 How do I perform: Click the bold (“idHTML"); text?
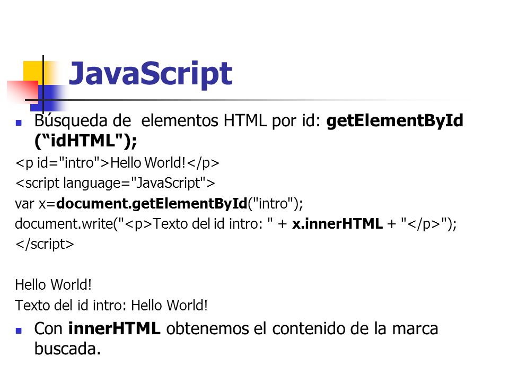[x=86, y=141]
